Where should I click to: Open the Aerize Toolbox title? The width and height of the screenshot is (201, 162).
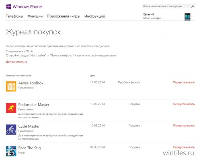(x=31, y=83)
